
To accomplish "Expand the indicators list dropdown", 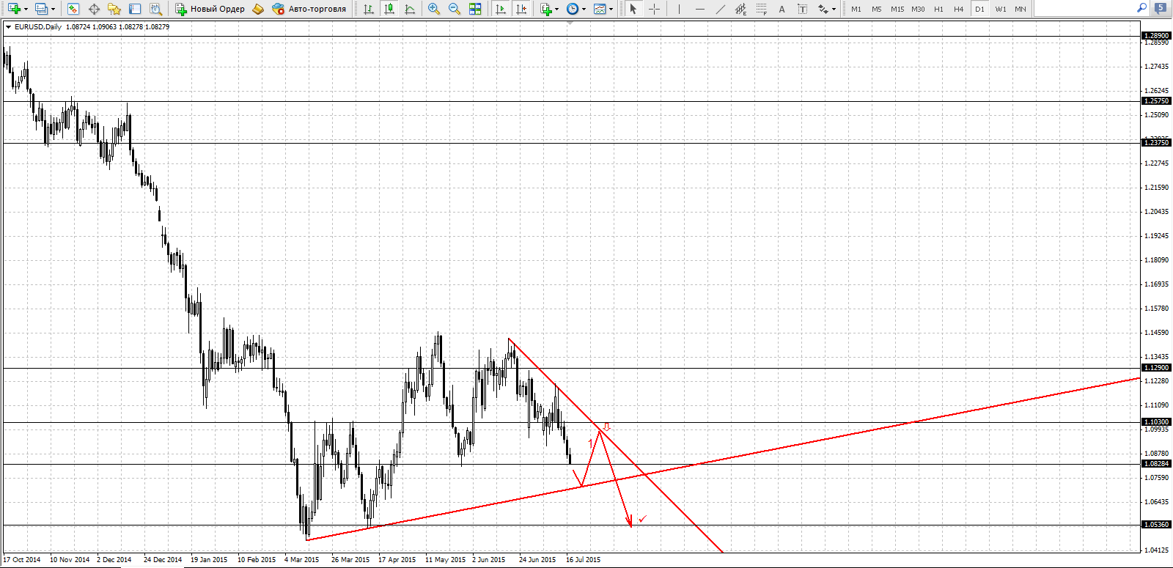I will coord(557,9).
